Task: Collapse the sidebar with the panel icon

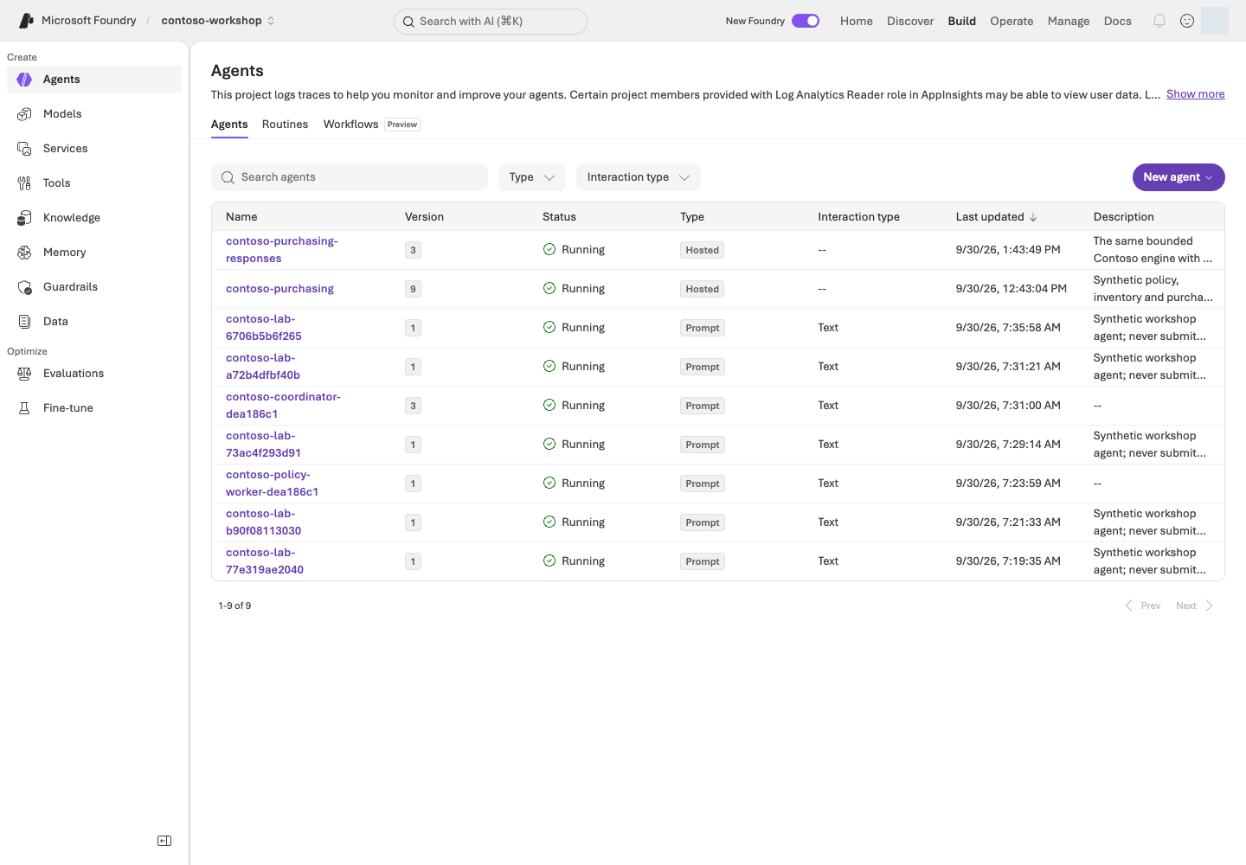Action: tap(164, 841)
